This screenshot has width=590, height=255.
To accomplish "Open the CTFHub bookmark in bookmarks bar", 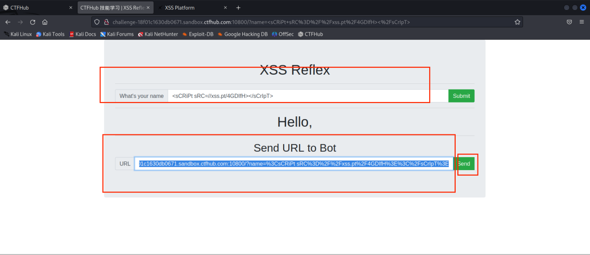I will [x=310, y=34].
